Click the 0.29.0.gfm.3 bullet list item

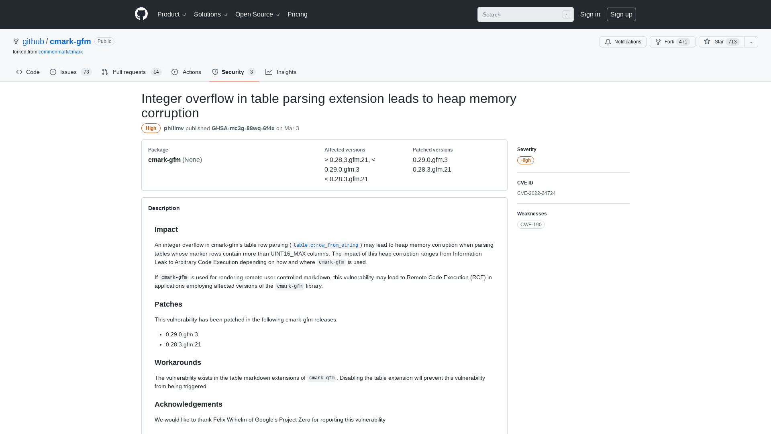(182, 334)
